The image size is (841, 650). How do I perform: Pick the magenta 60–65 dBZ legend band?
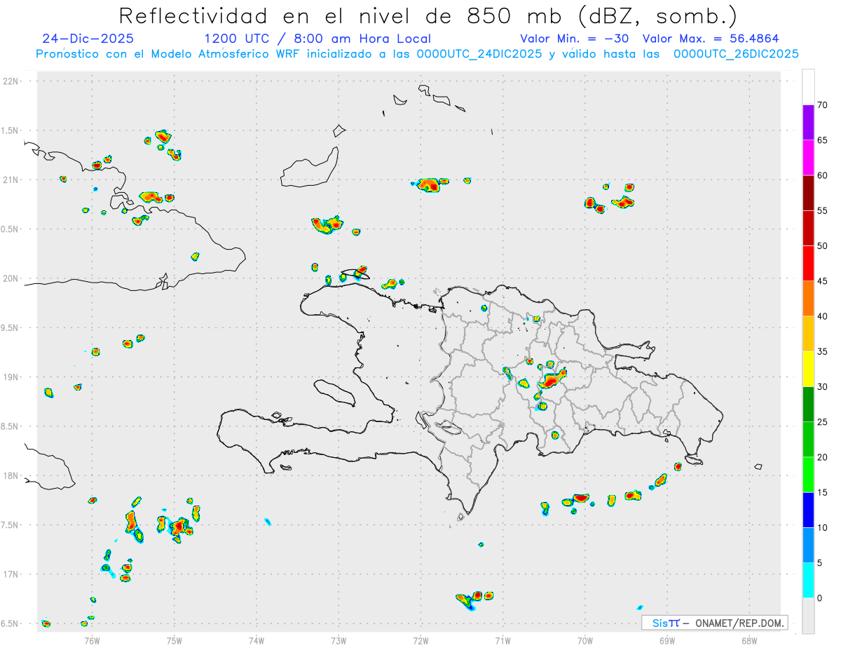point(808,158)
